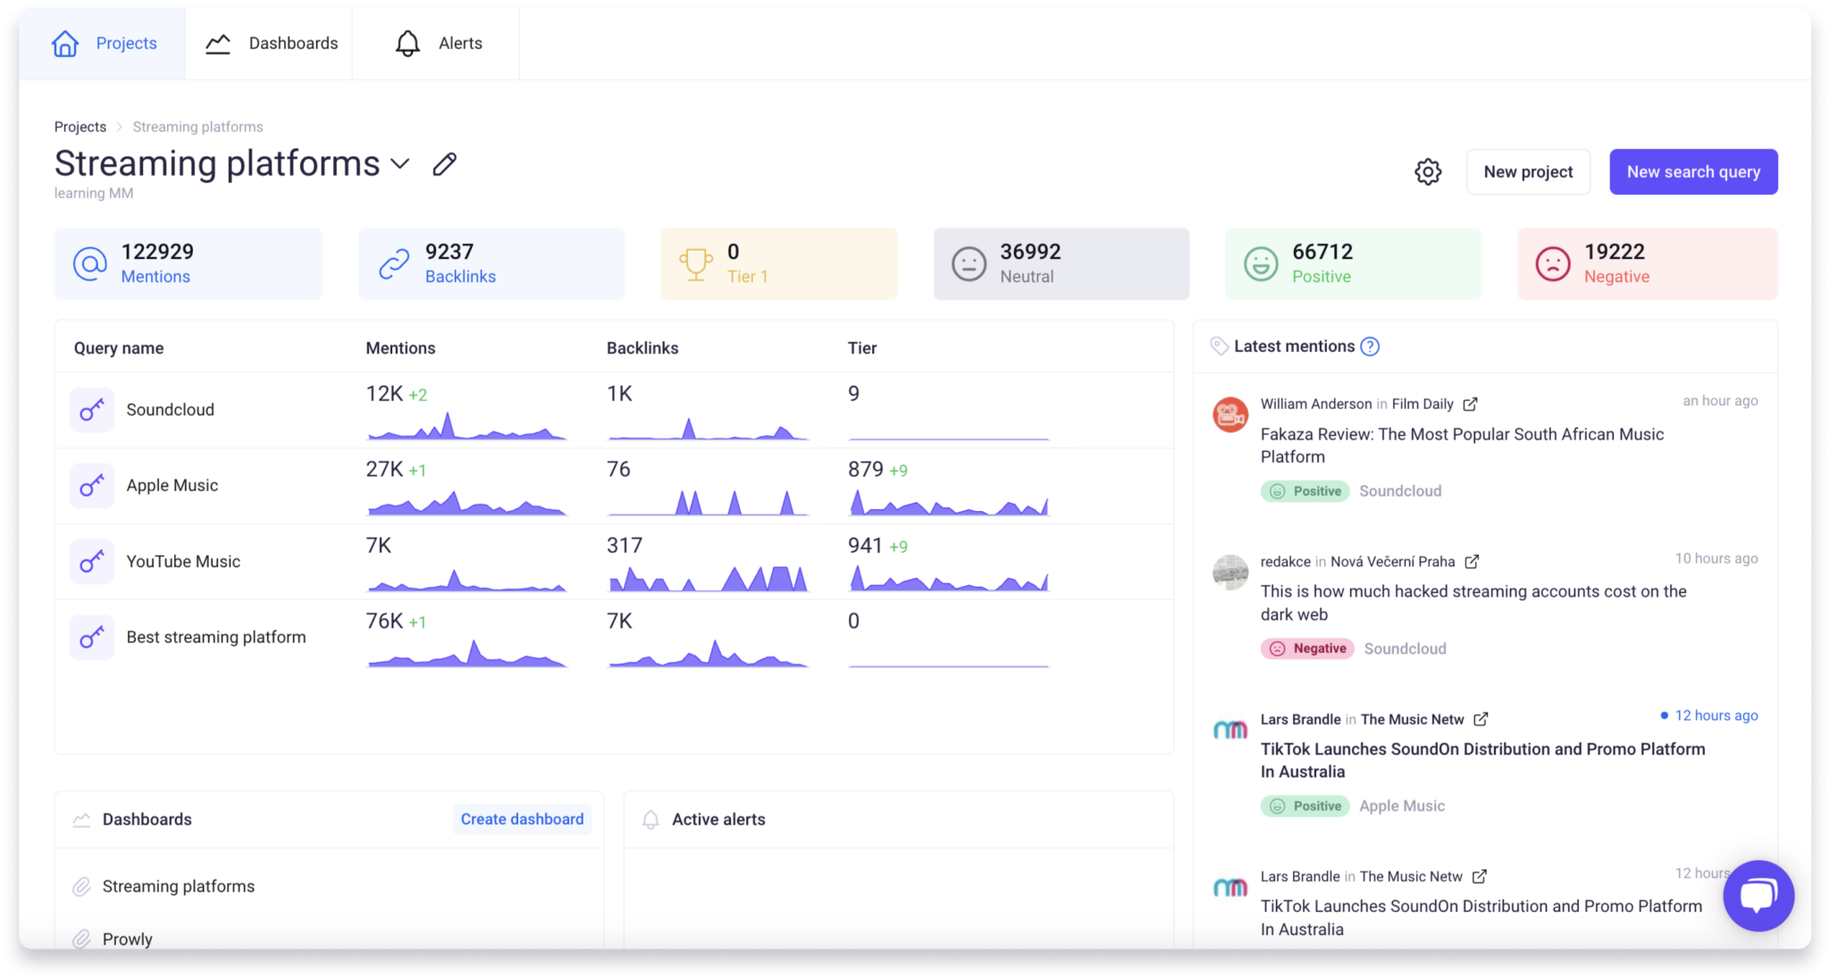The image size is (1830, 979).
Task: Click the Projects breadcrumb link
Action: tap(80, 127)
